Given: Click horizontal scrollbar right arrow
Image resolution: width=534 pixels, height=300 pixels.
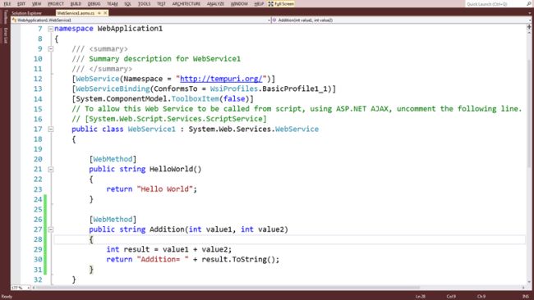Looking at the screenshot, I should 523,288.
